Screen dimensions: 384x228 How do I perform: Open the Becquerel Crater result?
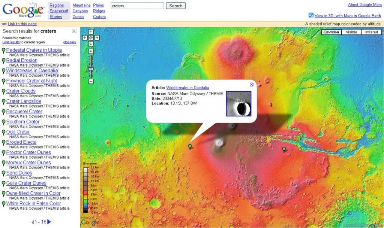[x=24, y=112]
